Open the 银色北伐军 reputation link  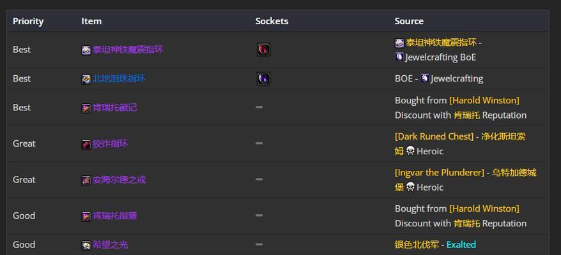[x=417, y=245]
